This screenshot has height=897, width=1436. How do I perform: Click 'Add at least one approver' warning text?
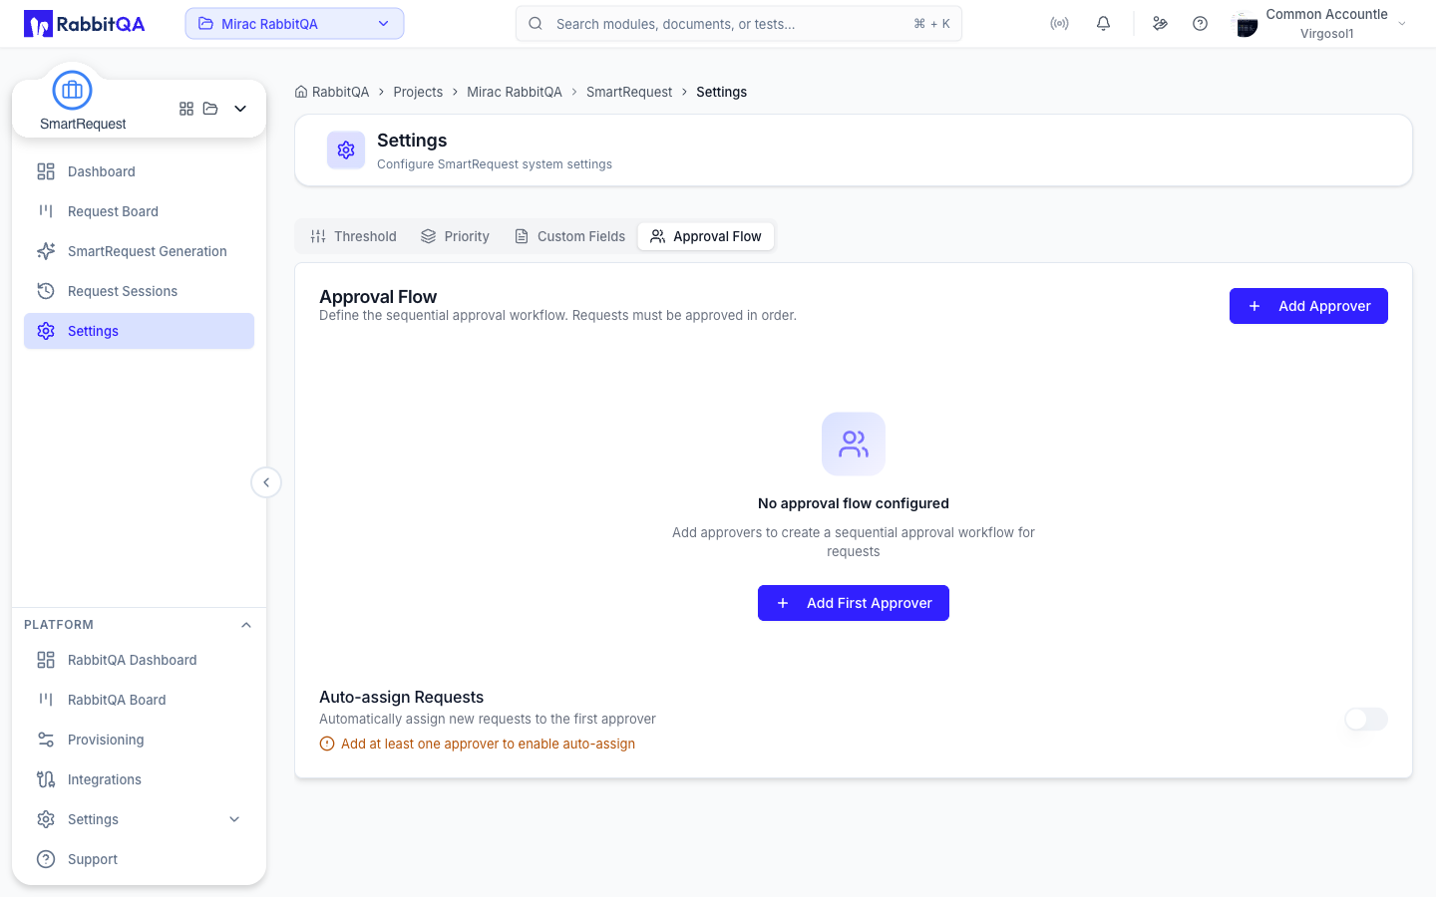pyautogui.click(x=488, y=744)
